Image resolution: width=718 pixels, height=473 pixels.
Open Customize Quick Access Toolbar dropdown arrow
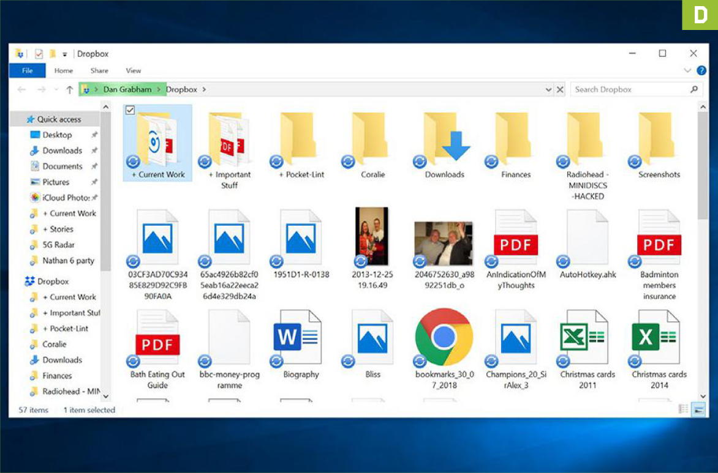point(64,54)
